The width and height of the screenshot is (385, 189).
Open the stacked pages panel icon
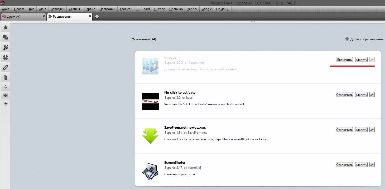(x=6, y=77)
